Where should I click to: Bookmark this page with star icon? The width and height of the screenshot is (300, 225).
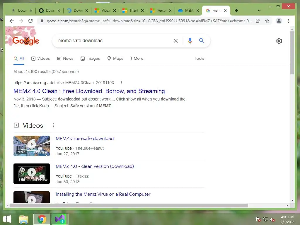pos(267,21)
